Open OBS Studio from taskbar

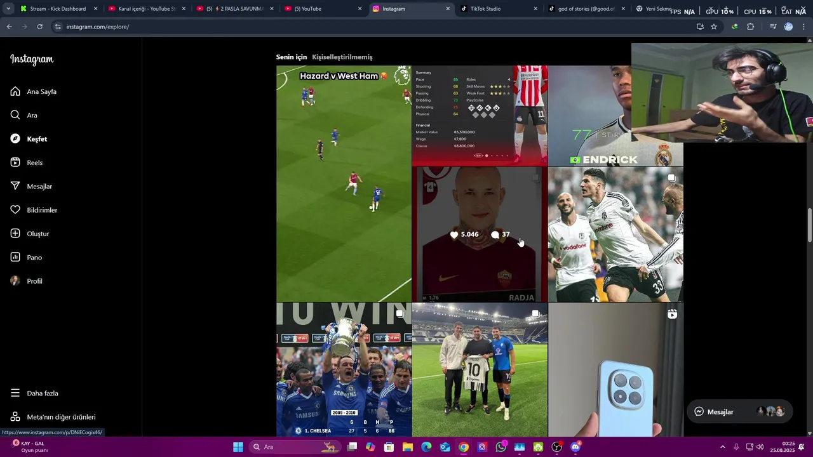(557, 447)
